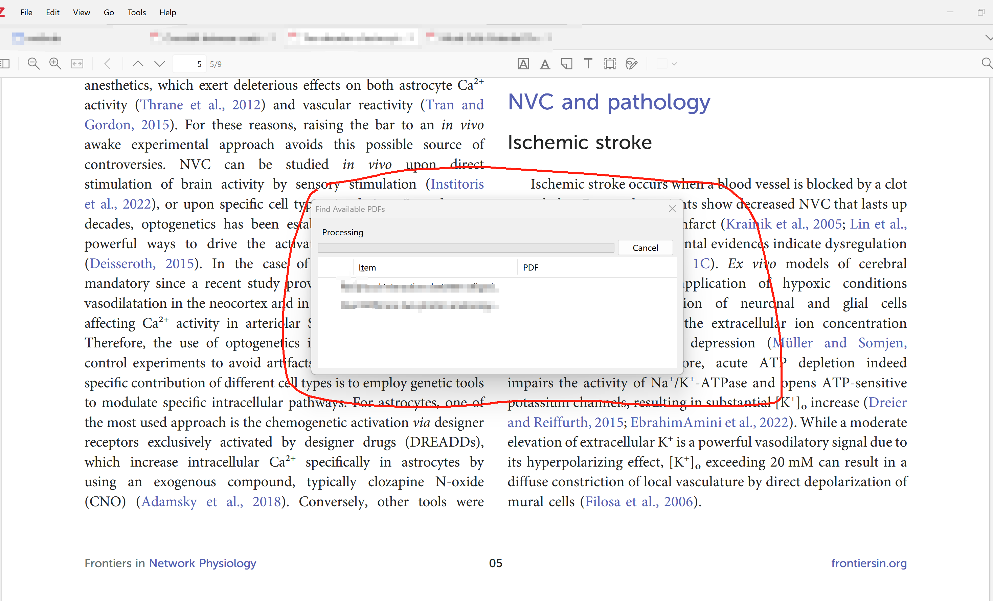Image resolution: width=993 pixels, height=601 pixels.
Task: Open the View menu
Action: 82,13
